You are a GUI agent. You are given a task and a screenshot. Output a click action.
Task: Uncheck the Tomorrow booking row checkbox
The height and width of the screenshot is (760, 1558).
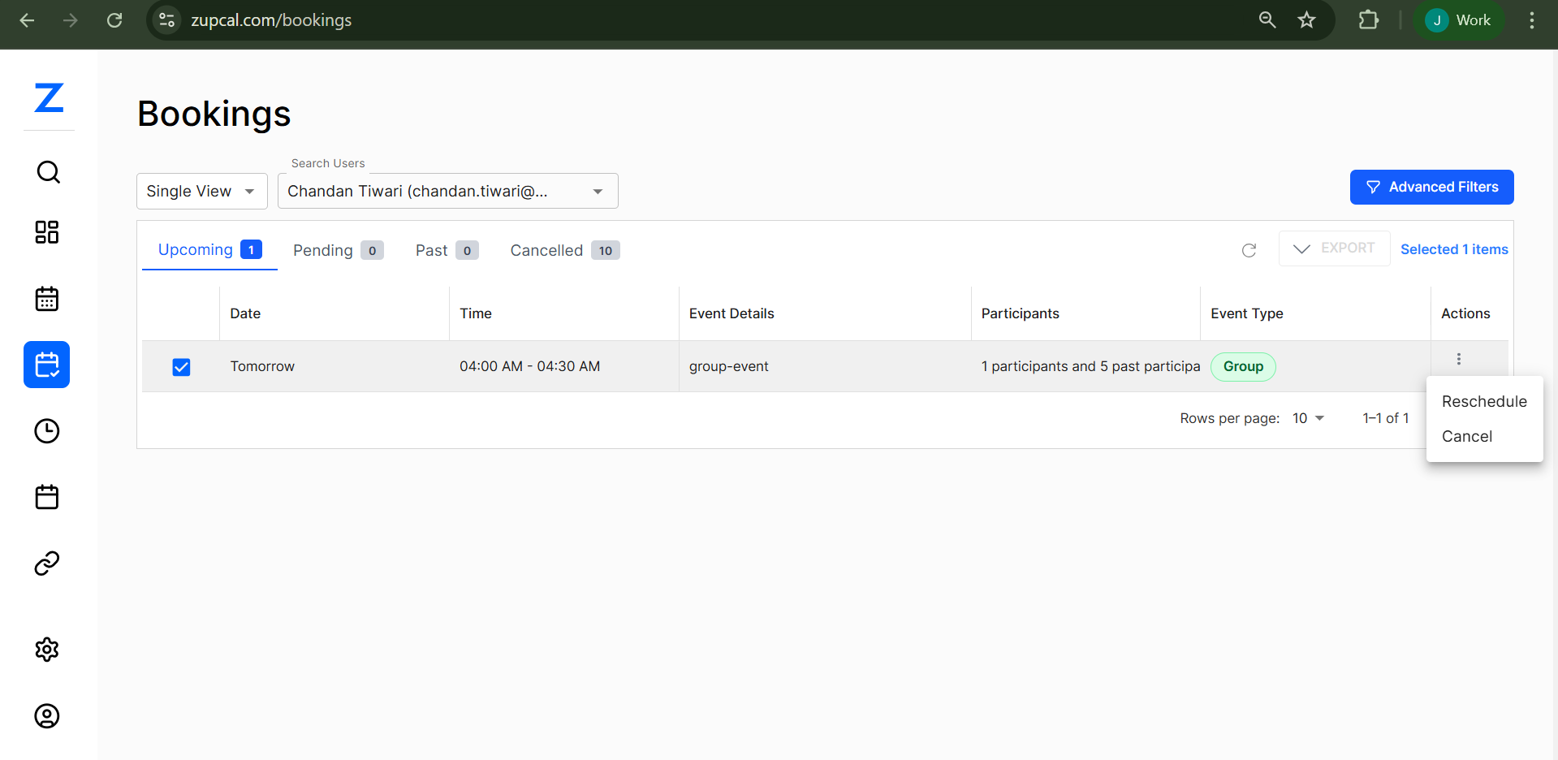pyautogui.click(x=181, y=367)
